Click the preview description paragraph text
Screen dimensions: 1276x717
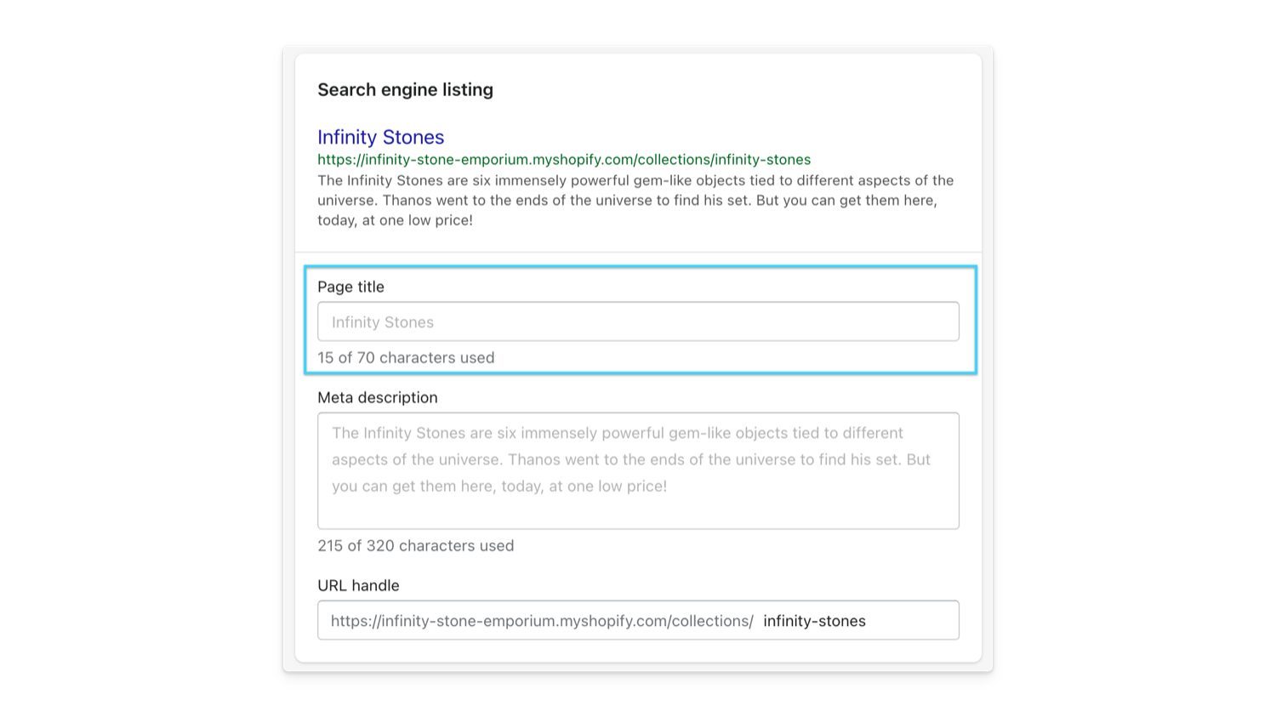tap(635, 200)
